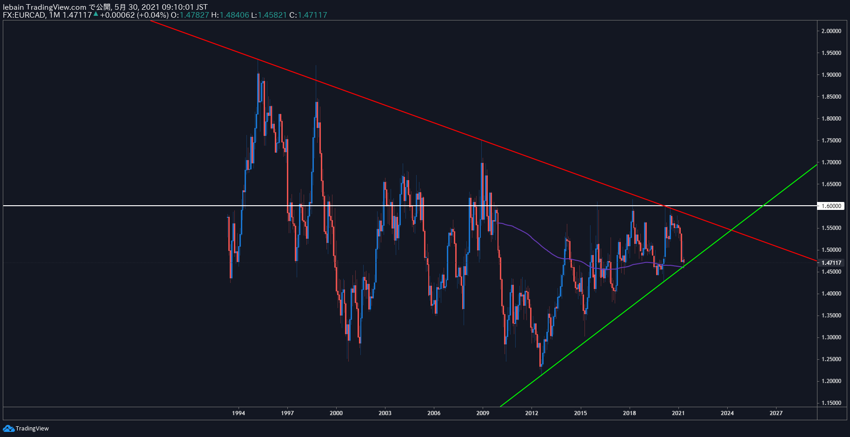Click the FX:EURCAD symbol label
The image size is (850, 437).
click(x=24, y=15)
